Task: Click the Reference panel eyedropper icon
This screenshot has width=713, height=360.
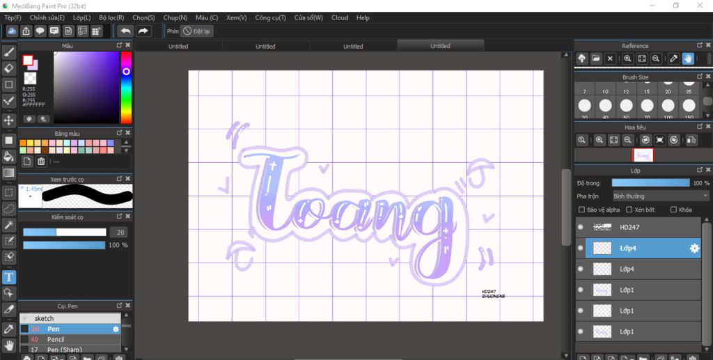Action: (674, 58)
